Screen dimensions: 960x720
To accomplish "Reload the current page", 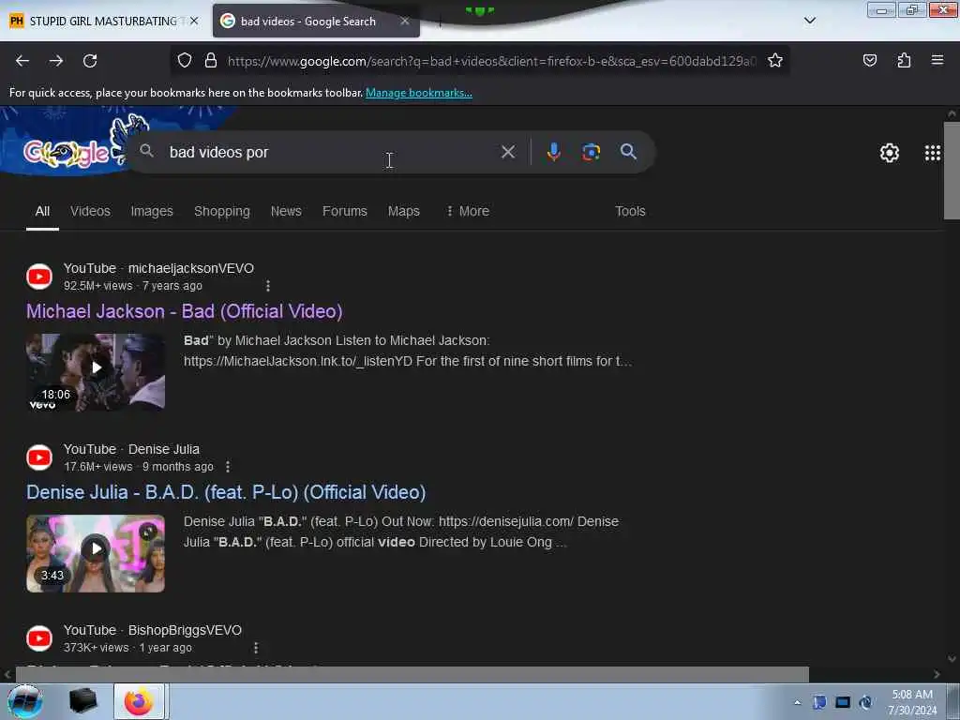I will click(x=90, y=61).
